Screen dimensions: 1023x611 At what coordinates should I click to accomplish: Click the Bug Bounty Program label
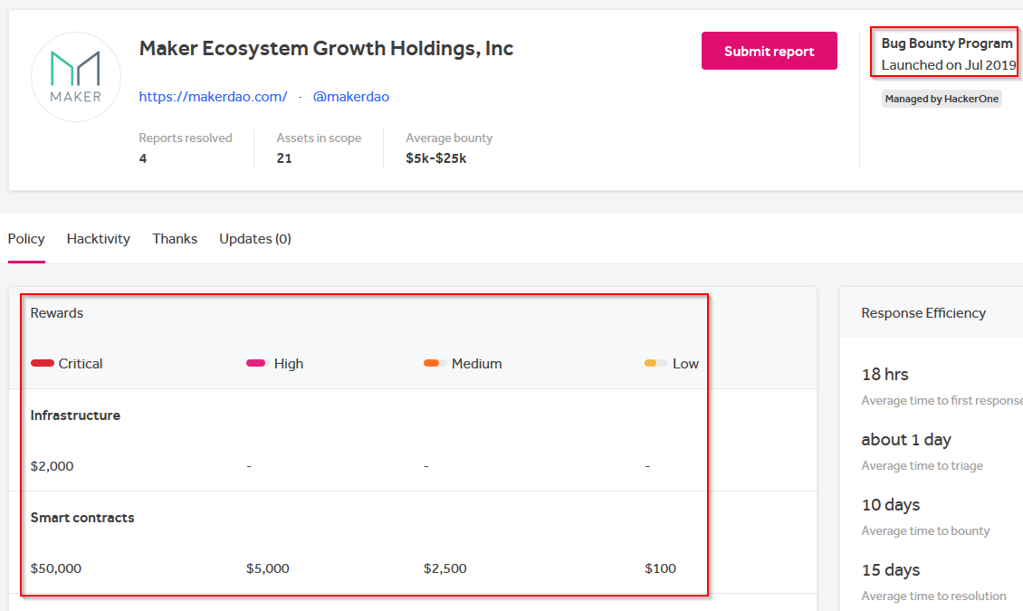click(x=947, y=43)
